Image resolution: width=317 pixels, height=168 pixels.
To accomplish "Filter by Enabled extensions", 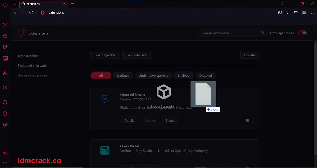I will point(184,75).
